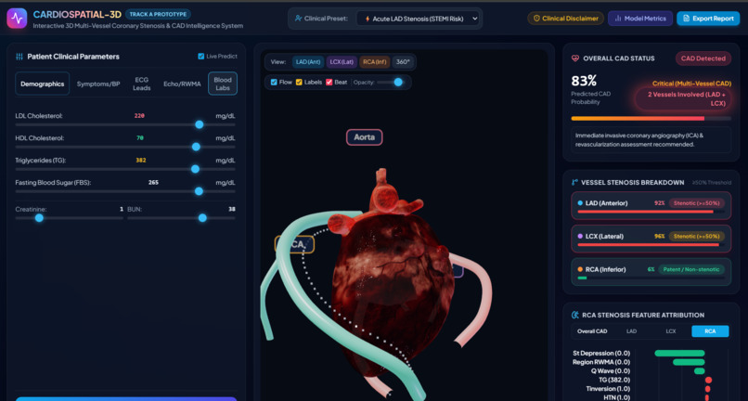Click the Patent / Non-stenotic status label
This screenshot has width=748, height=401.
[x=691, y=269]
